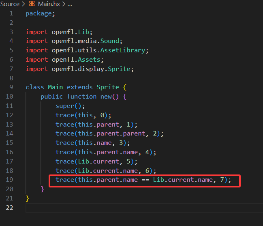Click 'Sprite' after extends on line 9
Screen dimensions: 263x226
pos(108,87)
